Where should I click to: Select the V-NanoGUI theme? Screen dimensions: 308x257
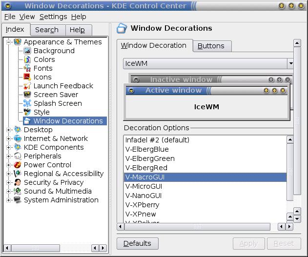pyautogui.click(x=205, y=196)
